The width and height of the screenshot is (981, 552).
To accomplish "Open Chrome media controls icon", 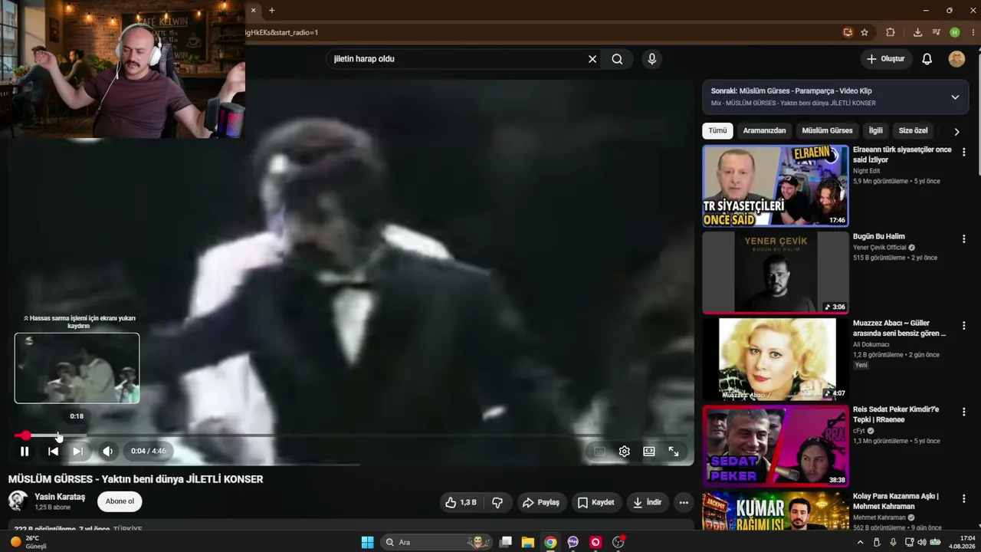I will (936, 32).
